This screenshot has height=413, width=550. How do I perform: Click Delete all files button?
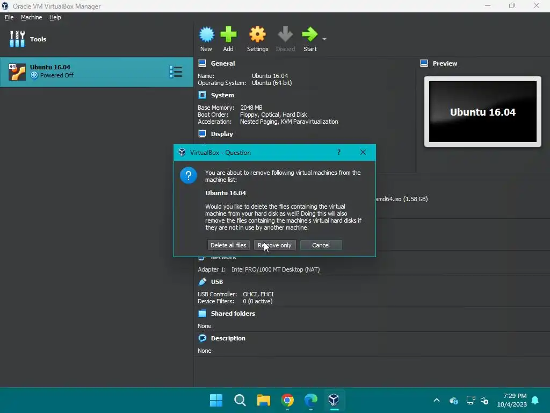tap(228, 245)
